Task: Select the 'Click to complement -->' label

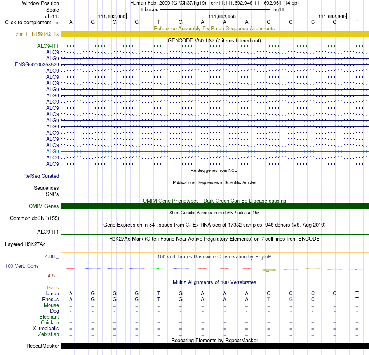Action: pyautogui.click(x=32, y=23)
